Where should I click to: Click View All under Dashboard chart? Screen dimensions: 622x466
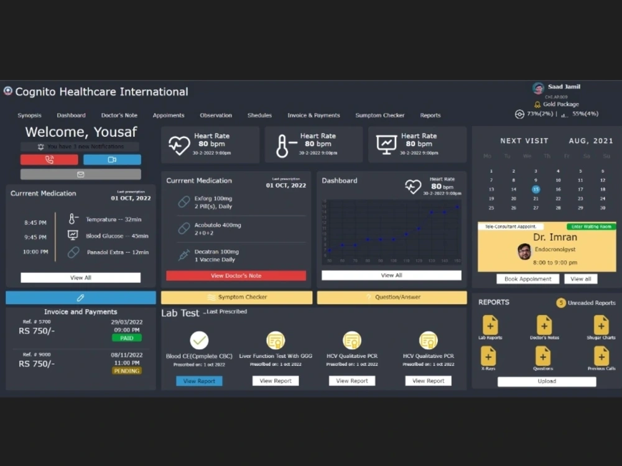[x=391, y=275]
